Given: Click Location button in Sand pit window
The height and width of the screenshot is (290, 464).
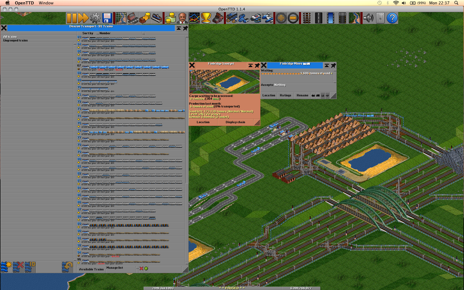Looking at the screenshot, I should pos(203,122).
